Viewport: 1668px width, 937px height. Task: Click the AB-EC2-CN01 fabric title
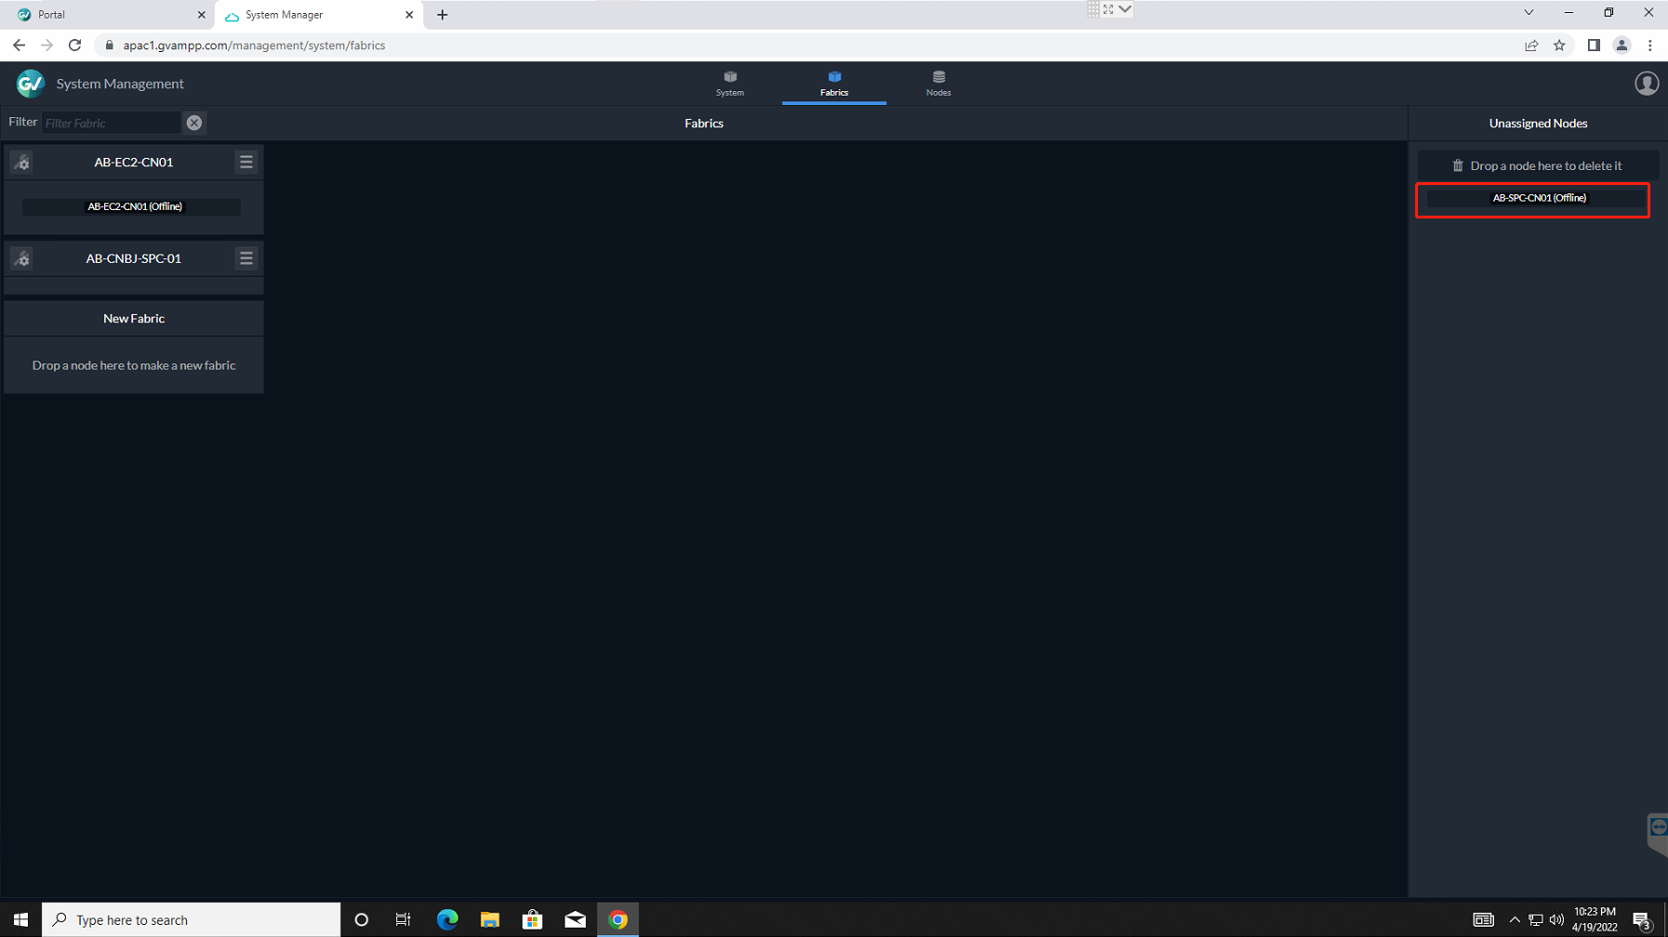coord(134,163)
